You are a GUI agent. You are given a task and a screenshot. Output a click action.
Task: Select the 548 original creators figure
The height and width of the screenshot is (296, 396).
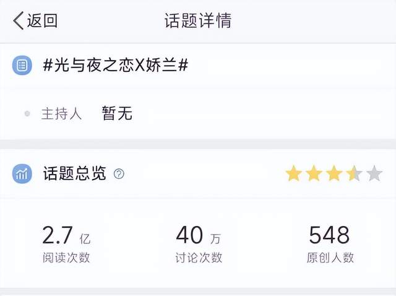329,235
